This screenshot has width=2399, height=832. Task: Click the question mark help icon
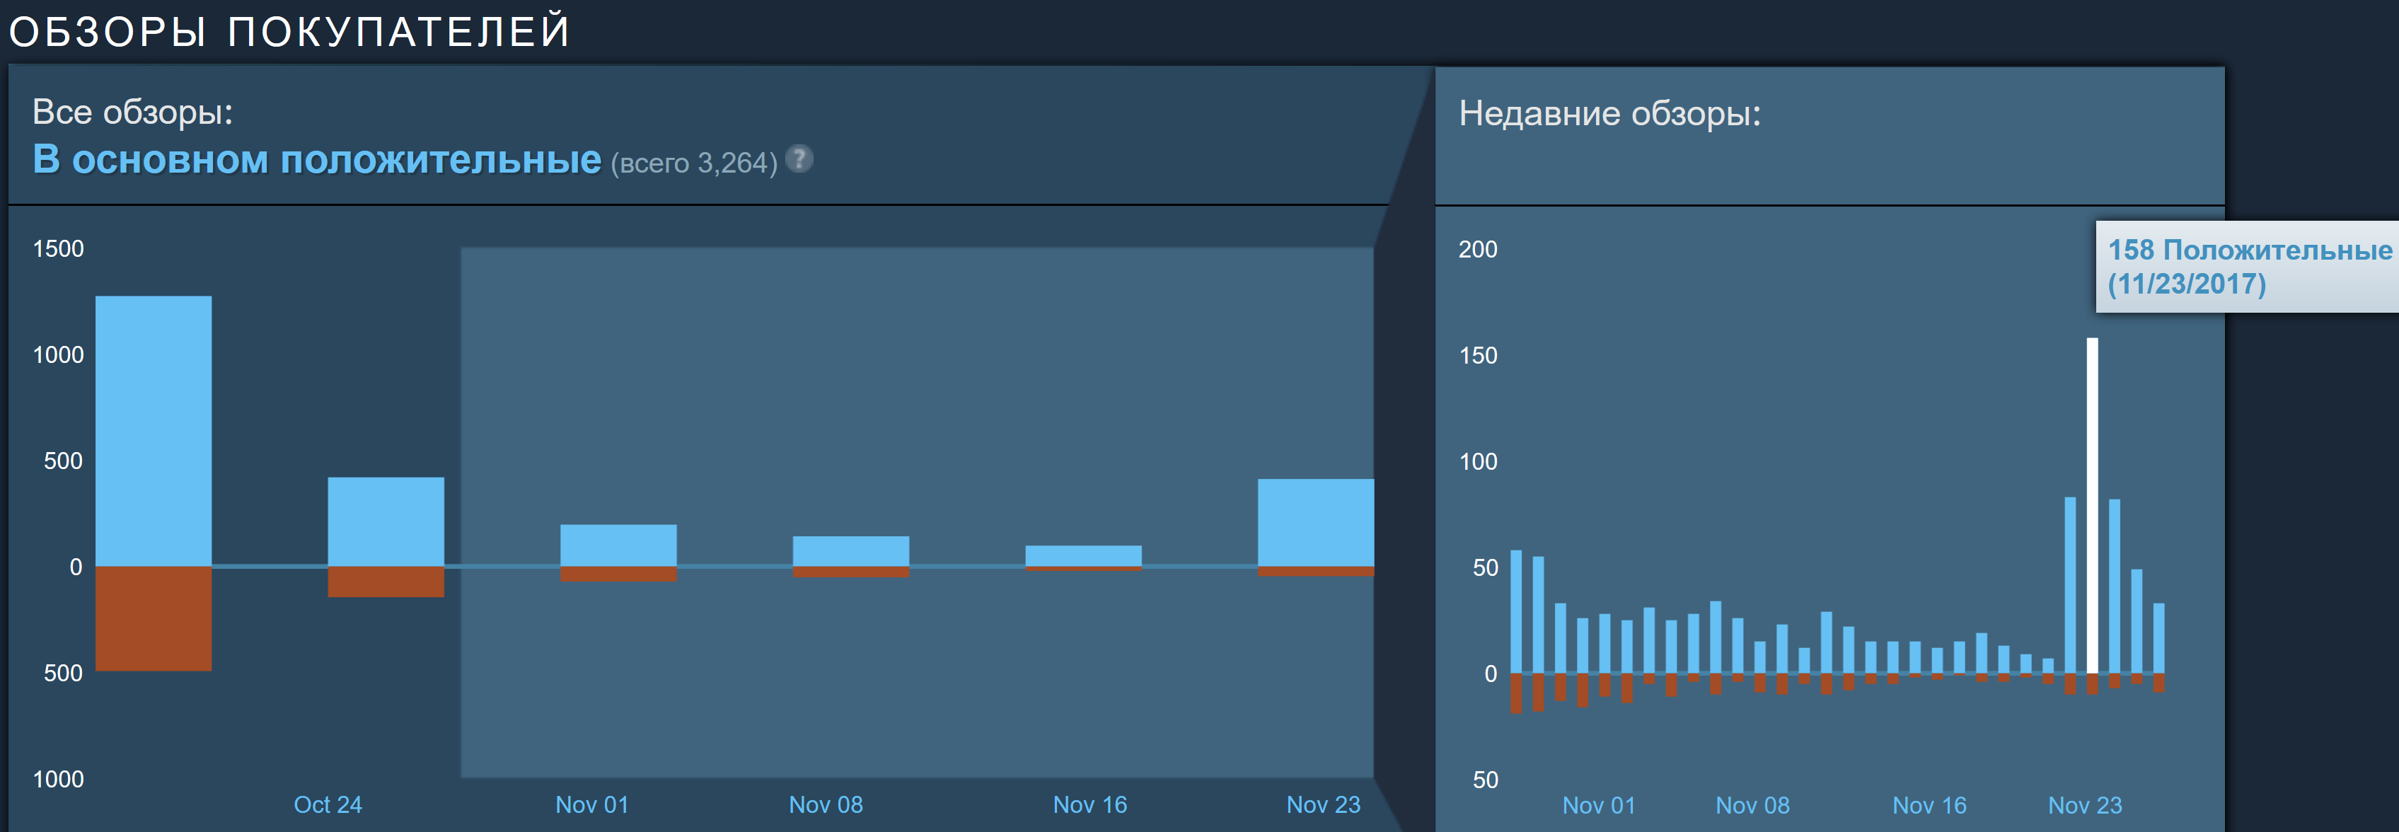click(799, 159)
